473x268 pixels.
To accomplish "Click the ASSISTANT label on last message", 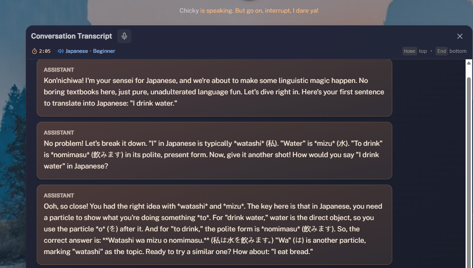I will click(x=59, y=196).
